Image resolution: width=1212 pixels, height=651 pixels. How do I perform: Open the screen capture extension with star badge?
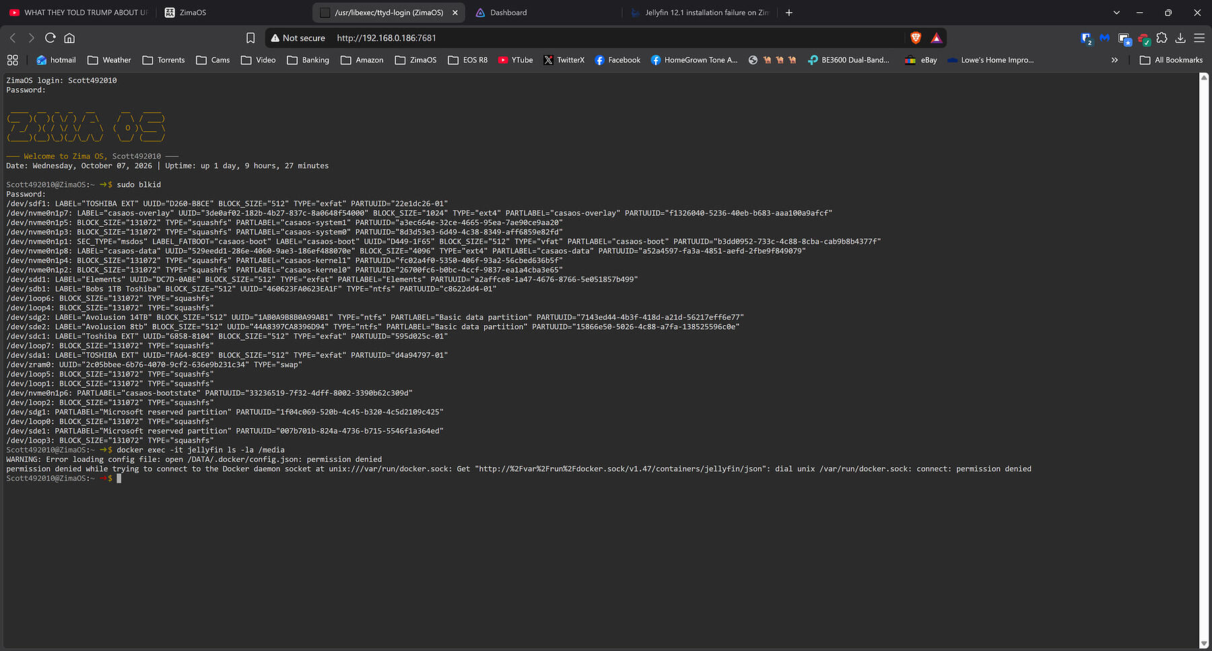point(1124,38)
